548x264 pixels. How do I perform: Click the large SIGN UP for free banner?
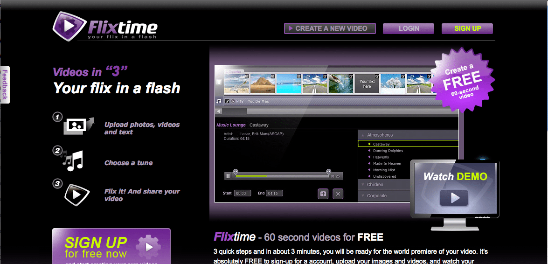111,246
